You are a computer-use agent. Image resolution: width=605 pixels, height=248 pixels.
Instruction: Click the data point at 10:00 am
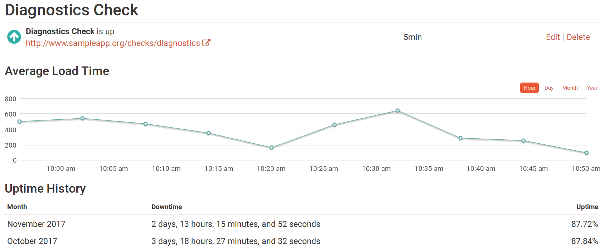pyautogui.click(x=82, y=118)
